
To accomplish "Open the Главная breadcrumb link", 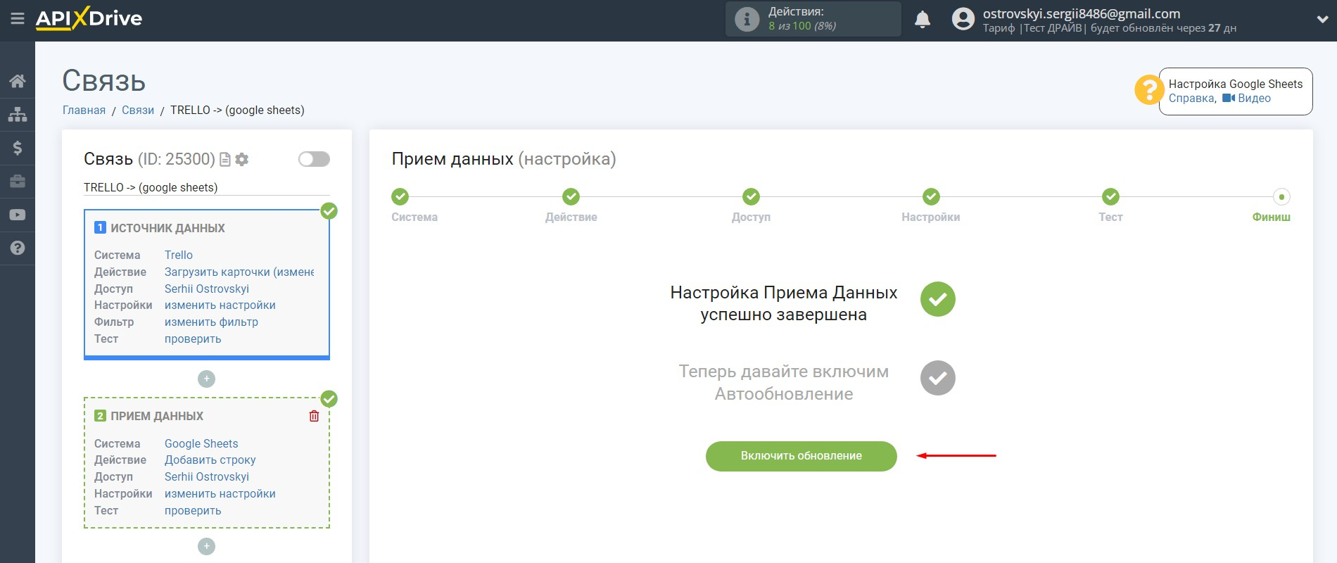I will click(84, 110).
